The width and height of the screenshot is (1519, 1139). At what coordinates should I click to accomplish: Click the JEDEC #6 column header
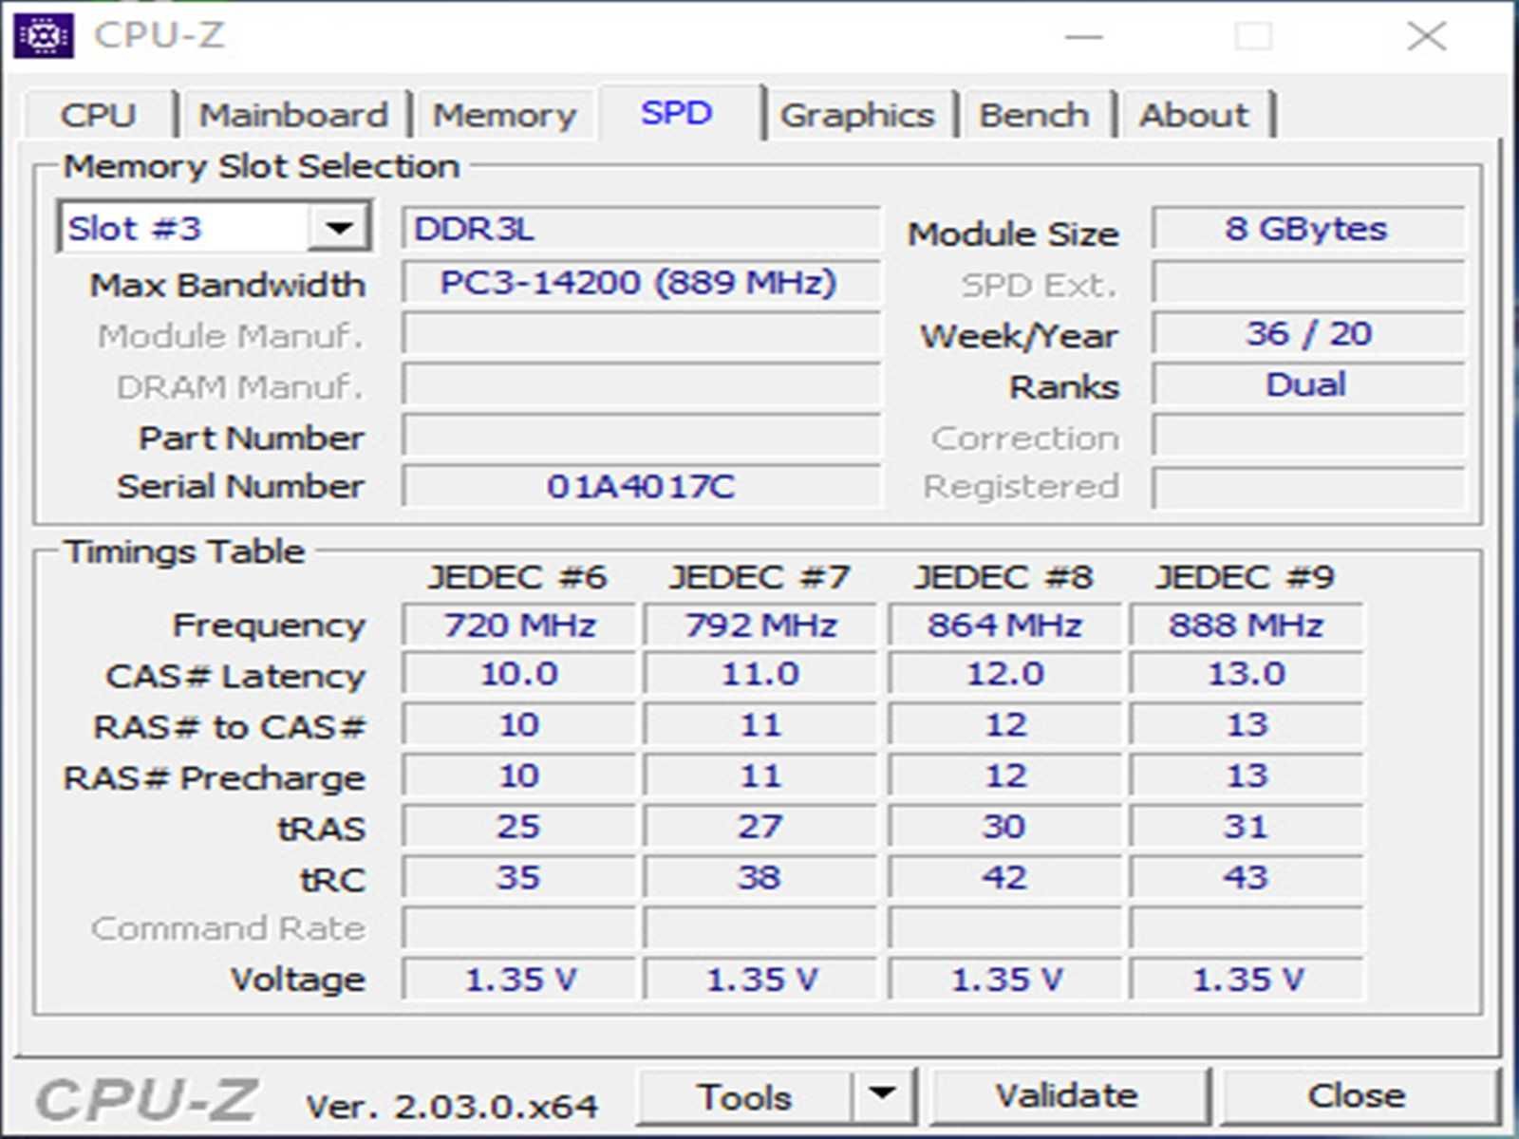pyautogui.click(x=517, y=577)
